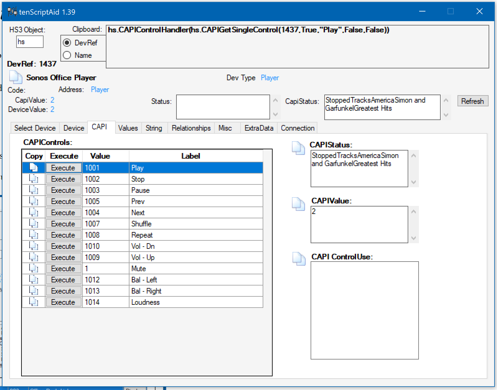Select the Name radio button
Image resolution: width=497 pixels, height=390 pixels.
[x=67, y=55]
